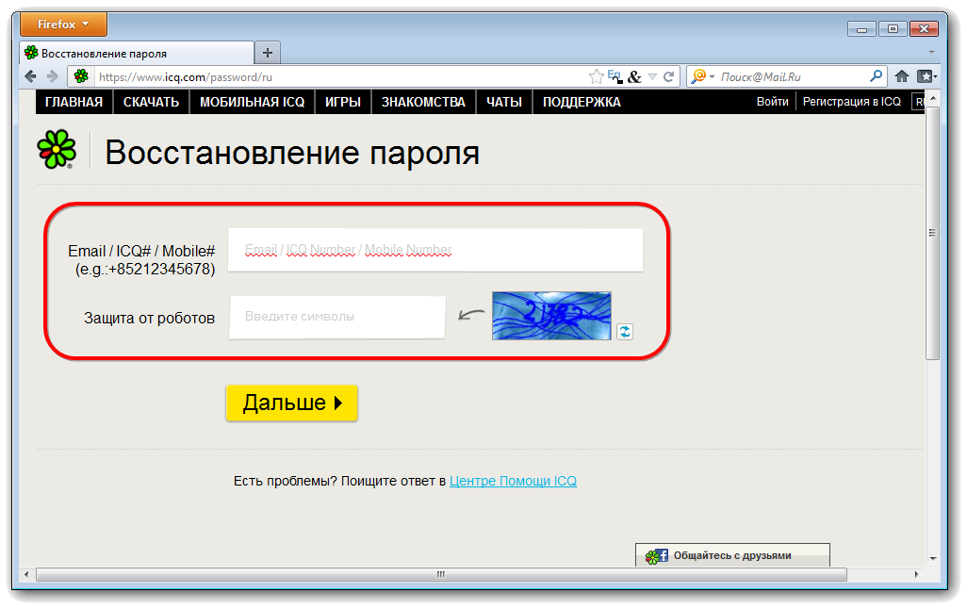This screenshot has height=609, width=967.
Task: Click the vertical scrollbar thumb
Action: pos(932,233)
